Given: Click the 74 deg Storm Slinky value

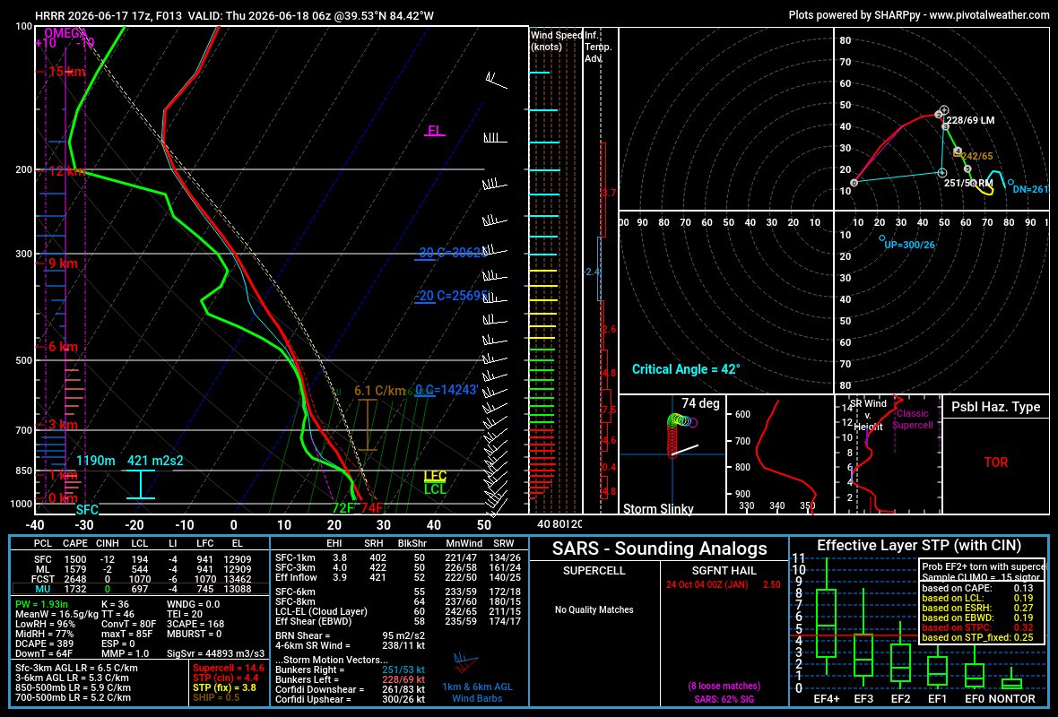Looking at the screenshot, I should point(700,403).
